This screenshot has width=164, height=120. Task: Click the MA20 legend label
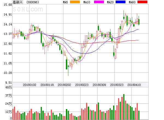click(x=110, y=2)
